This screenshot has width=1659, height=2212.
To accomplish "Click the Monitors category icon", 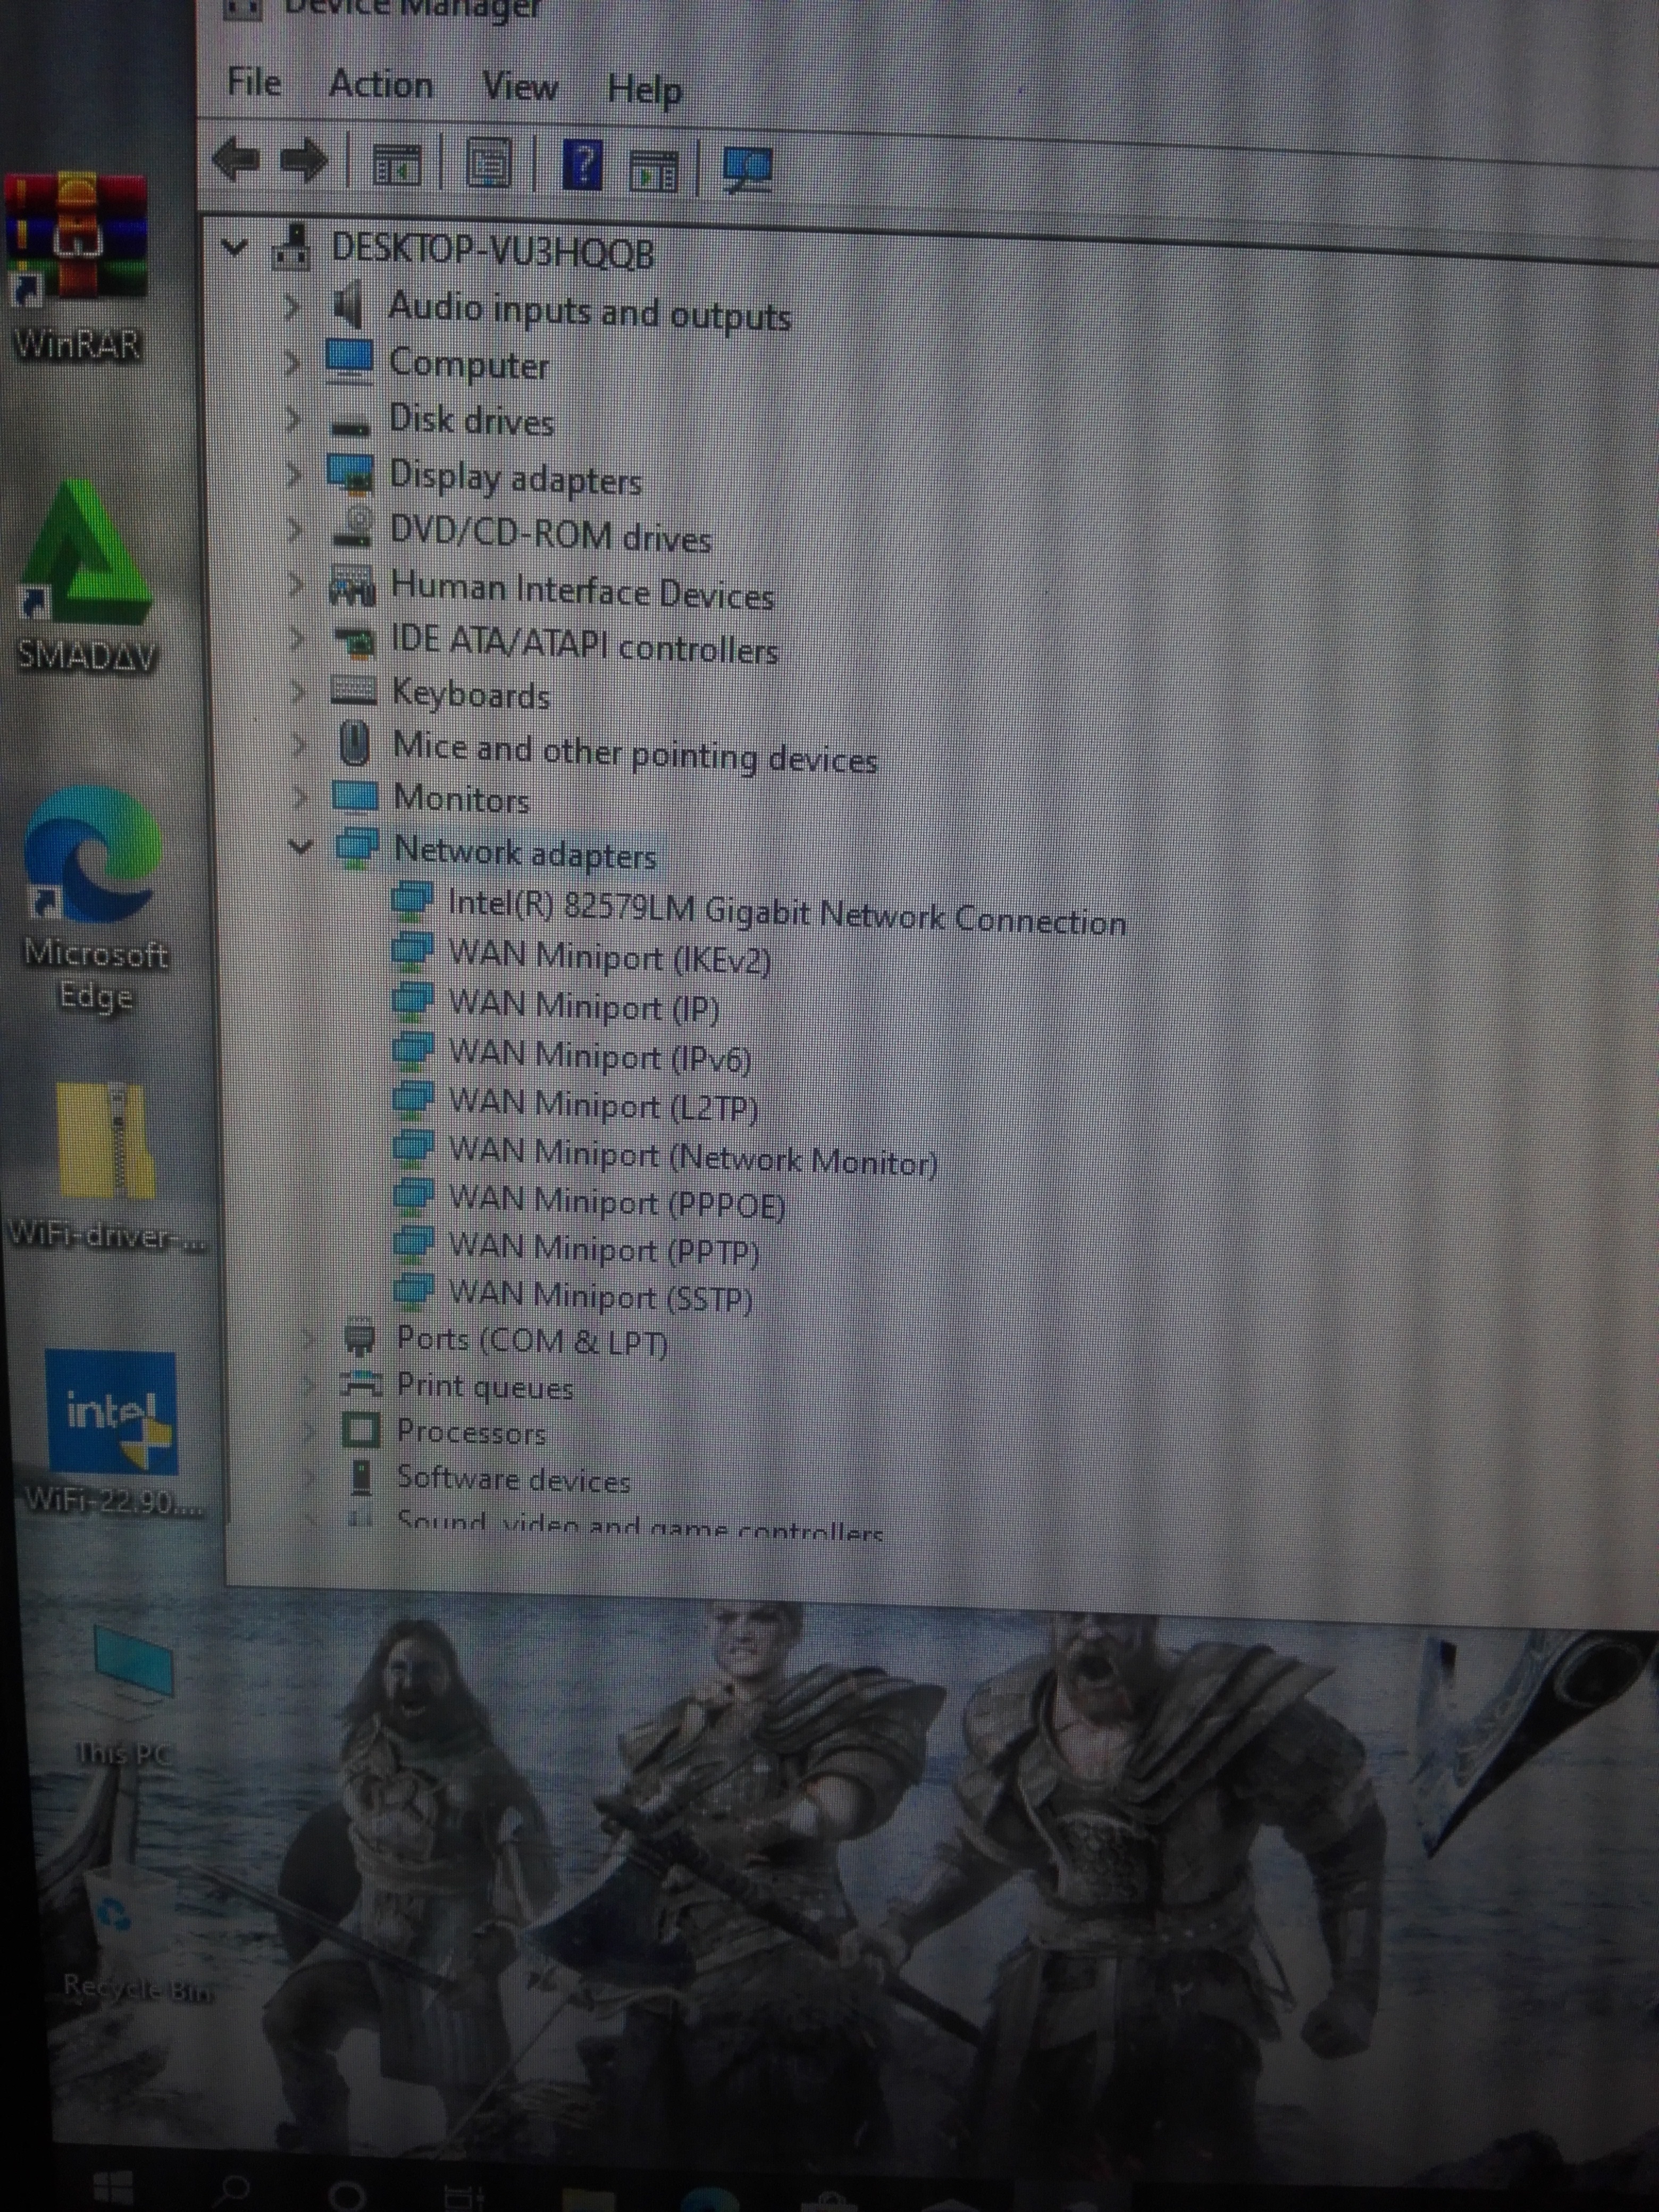I will tap(355, 797).
